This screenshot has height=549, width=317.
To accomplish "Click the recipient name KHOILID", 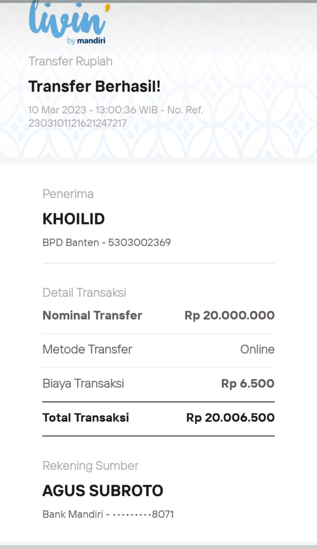I will click(x=74, y=219).
